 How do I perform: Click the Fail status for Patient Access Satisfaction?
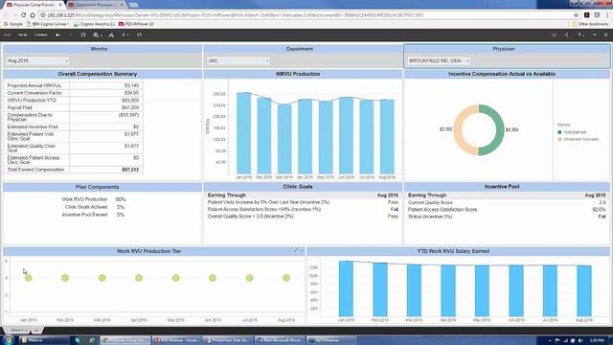tap(394, 209)
